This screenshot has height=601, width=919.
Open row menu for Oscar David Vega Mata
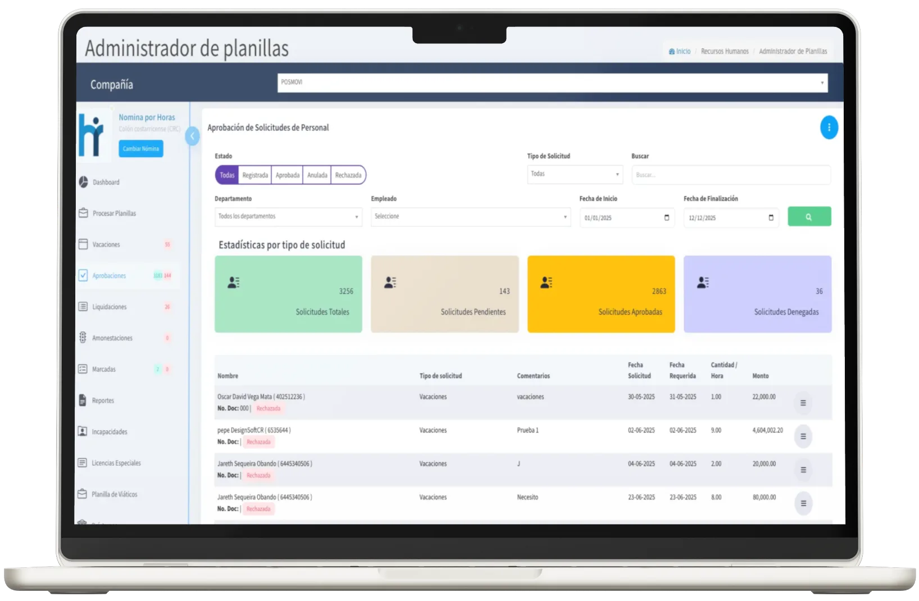[x=803, y=403]
